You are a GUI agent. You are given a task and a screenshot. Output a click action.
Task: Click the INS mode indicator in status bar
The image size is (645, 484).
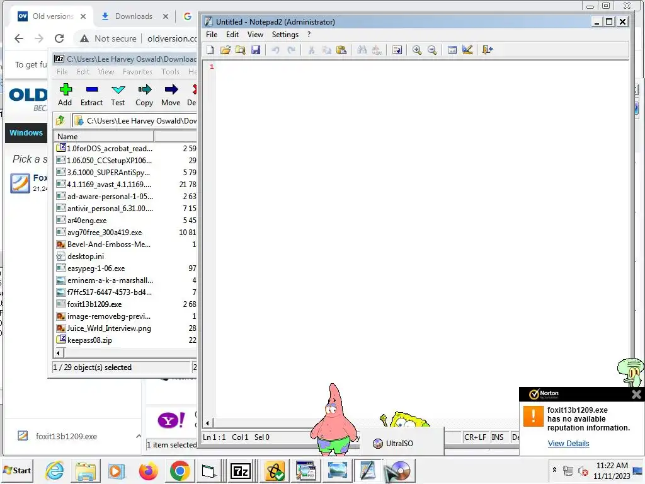point(498,437)
